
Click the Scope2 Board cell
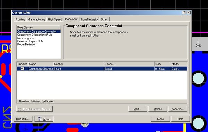pyautogui.click(x=129, y=69)
